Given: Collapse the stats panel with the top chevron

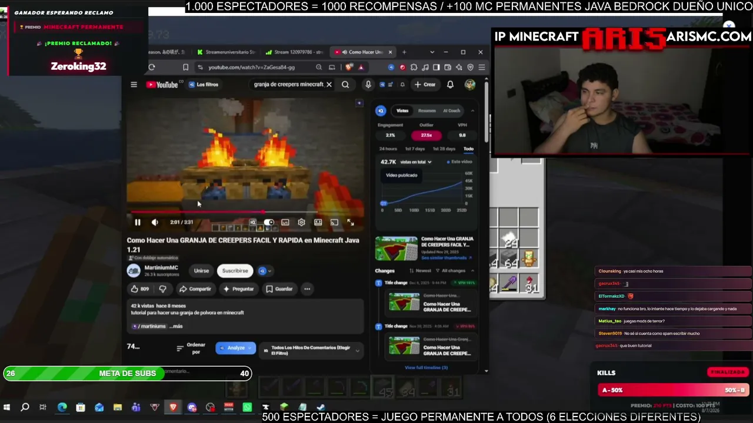Looking at the screenshot, I should (472, 110).
